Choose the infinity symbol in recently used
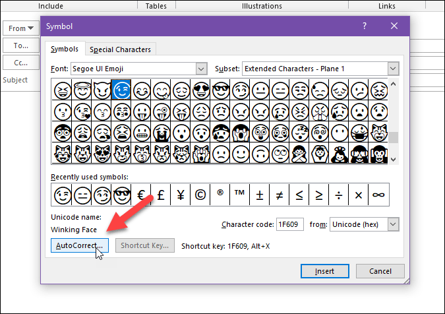The width and height of the screenshot is (445, 314). 378,195
